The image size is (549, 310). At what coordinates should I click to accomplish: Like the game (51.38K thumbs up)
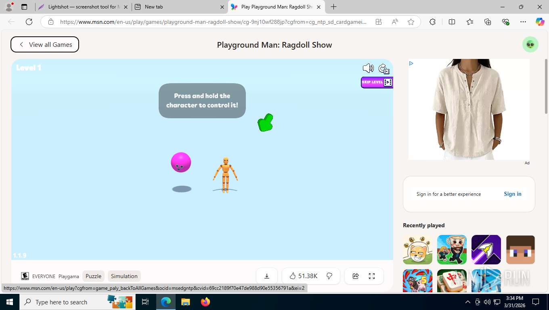pos(303,276)
